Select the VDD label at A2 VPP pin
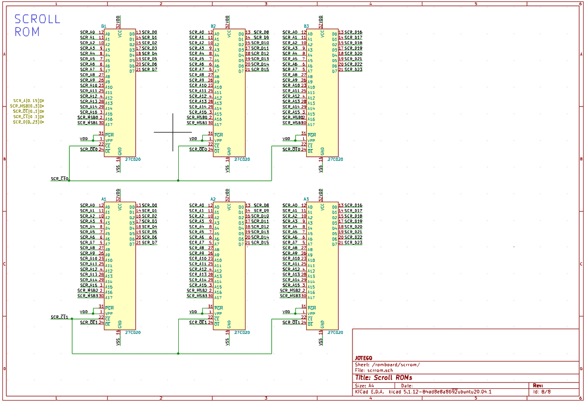Screen dimensions: 586x402 click(x=193, y=312)
